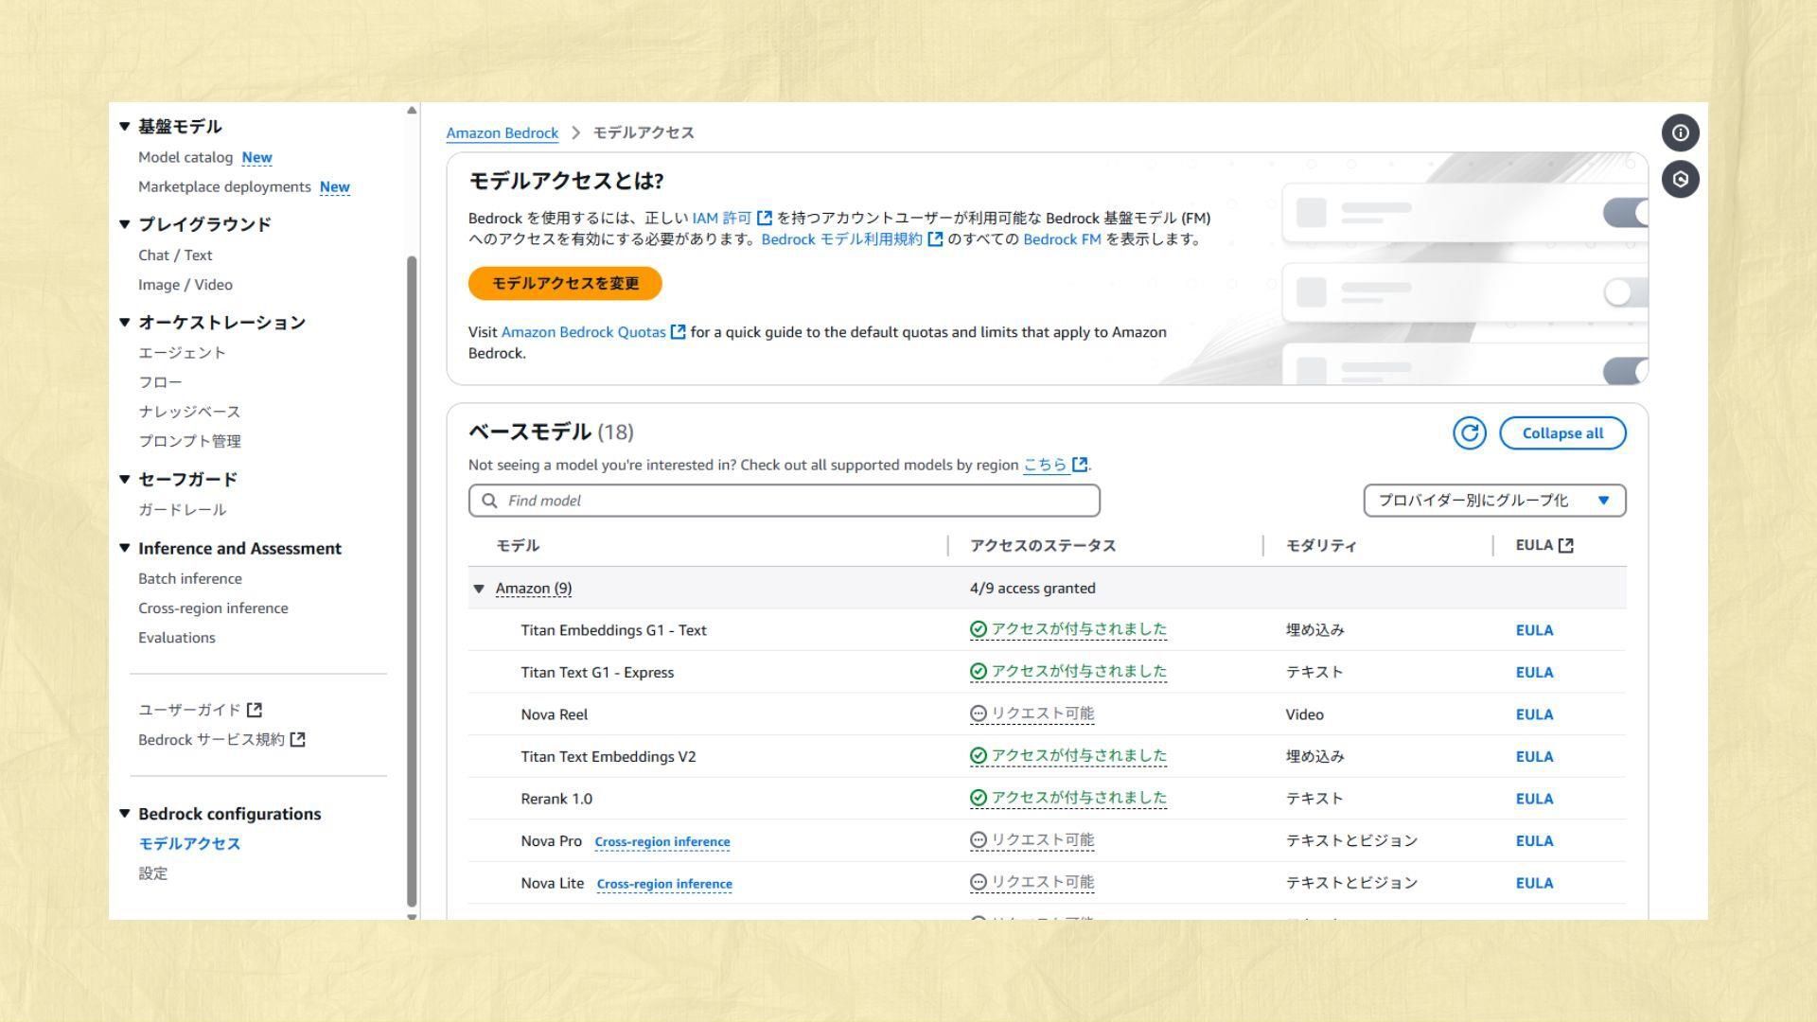Click the sidebar scroll down arrow
The image size is (1817, 1022).
412,916
